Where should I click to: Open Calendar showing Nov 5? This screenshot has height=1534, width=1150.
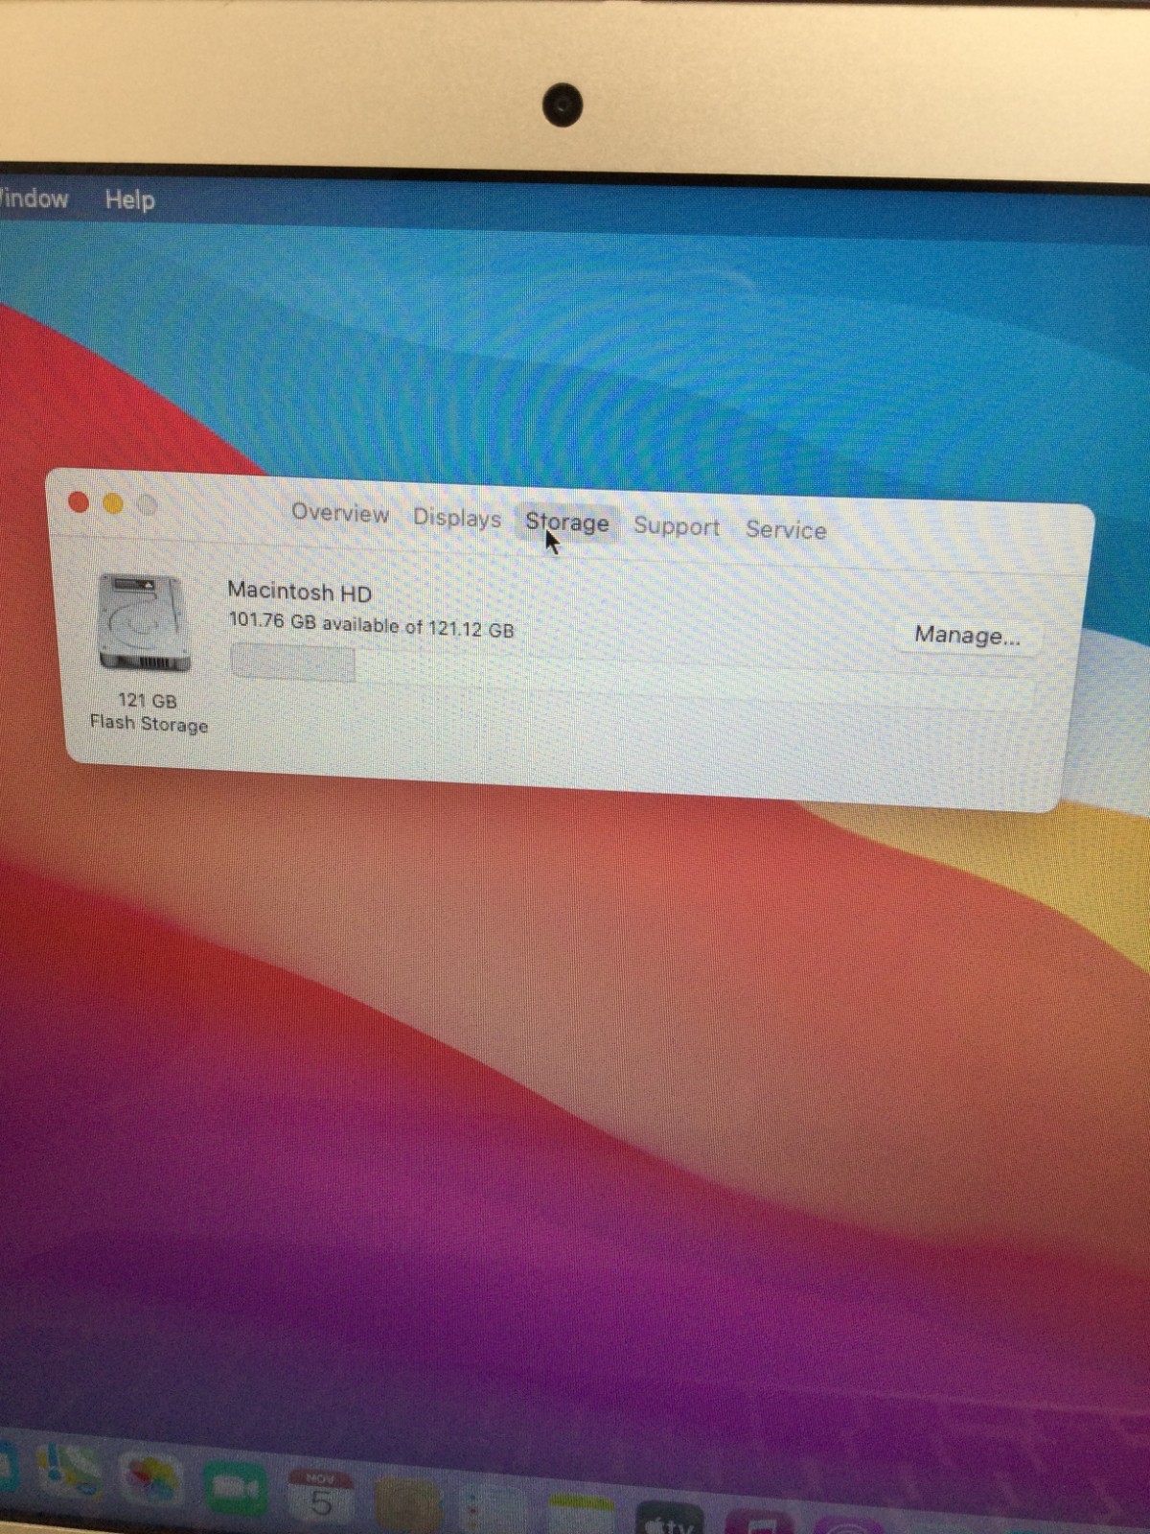click(320, 1496)
